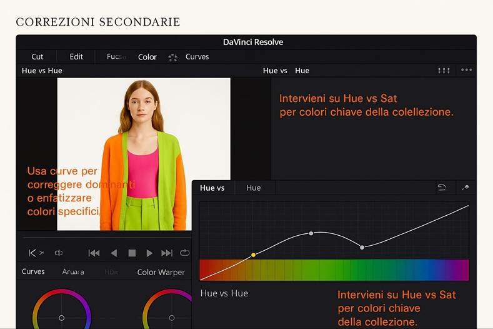Reset the curve with the undo arrow icon

coord(441,188)
